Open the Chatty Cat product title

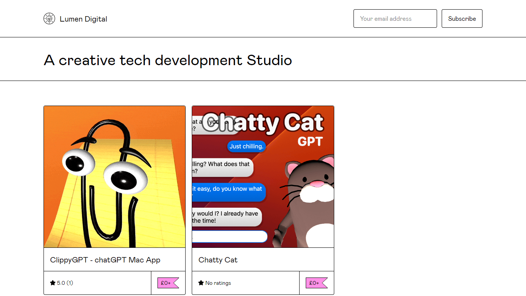pos(218,260)
